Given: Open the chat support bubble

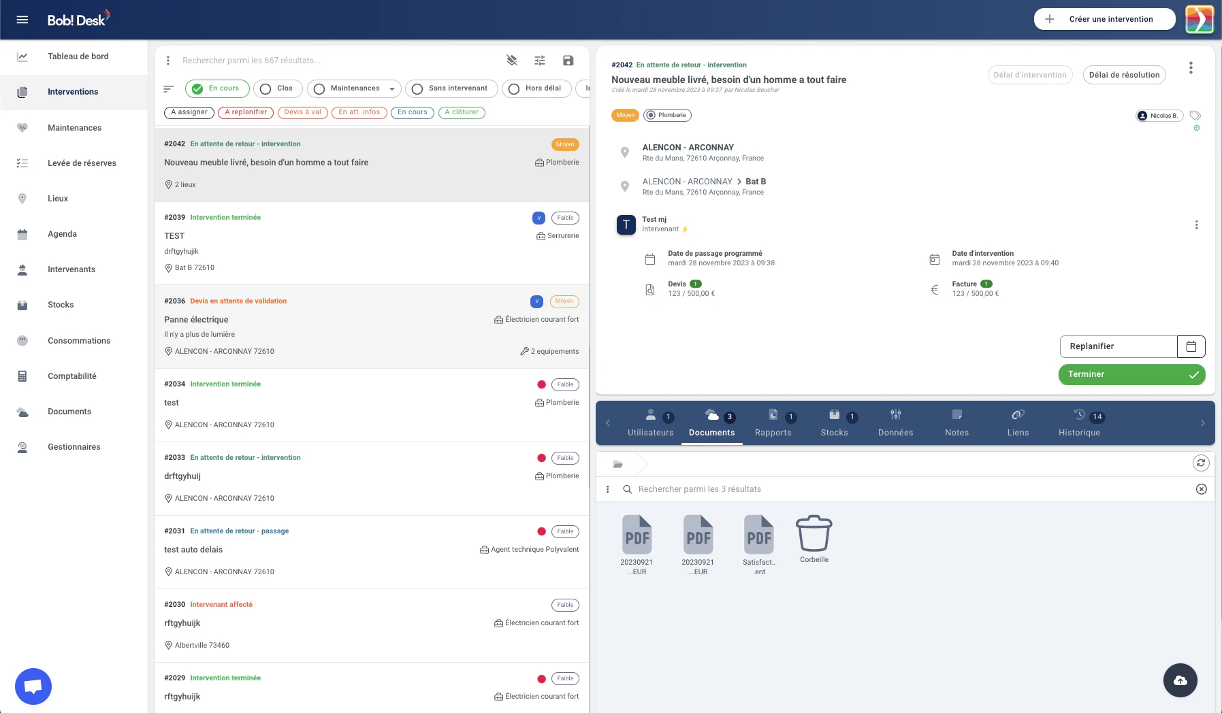Looking at the screenshot, I should click(33, 686).
